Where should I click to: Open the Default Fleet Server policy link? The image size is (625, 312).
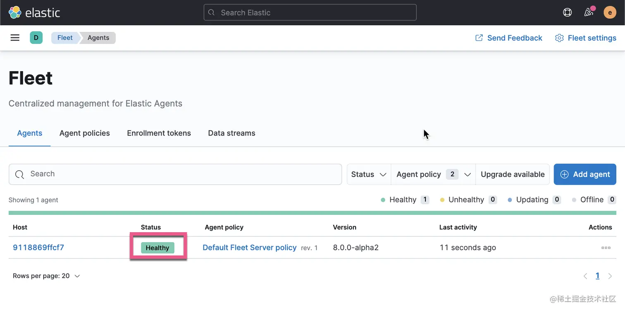pyautogui.click(x=249, y=248)
